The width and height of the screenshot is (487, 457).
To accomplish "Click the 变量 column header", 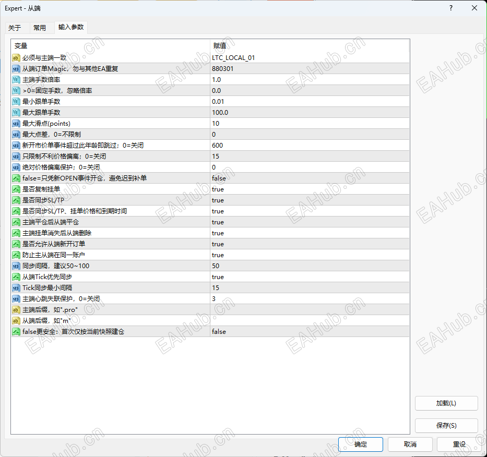I will (x=111, y=46).
